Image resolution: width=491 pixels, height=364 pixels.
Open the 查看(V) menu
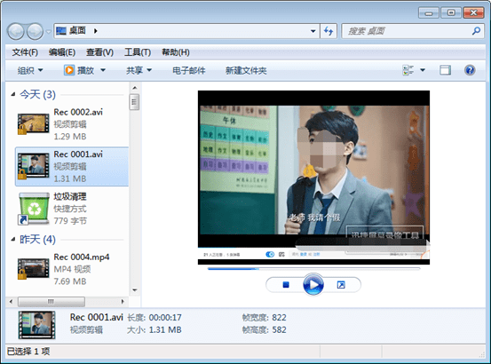tap(99, 52)
